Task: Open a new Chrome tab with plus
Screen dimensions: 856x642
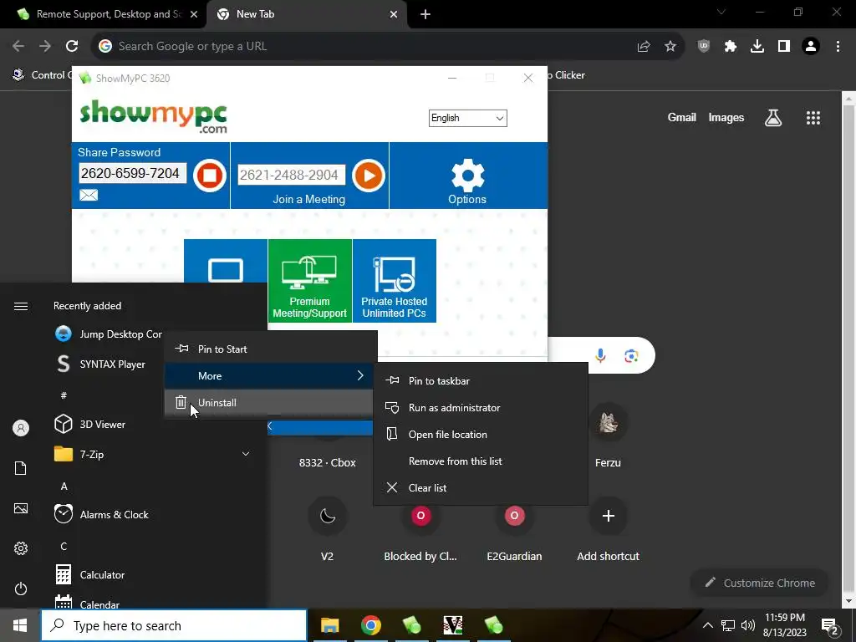Action: (x=425, y=14)
